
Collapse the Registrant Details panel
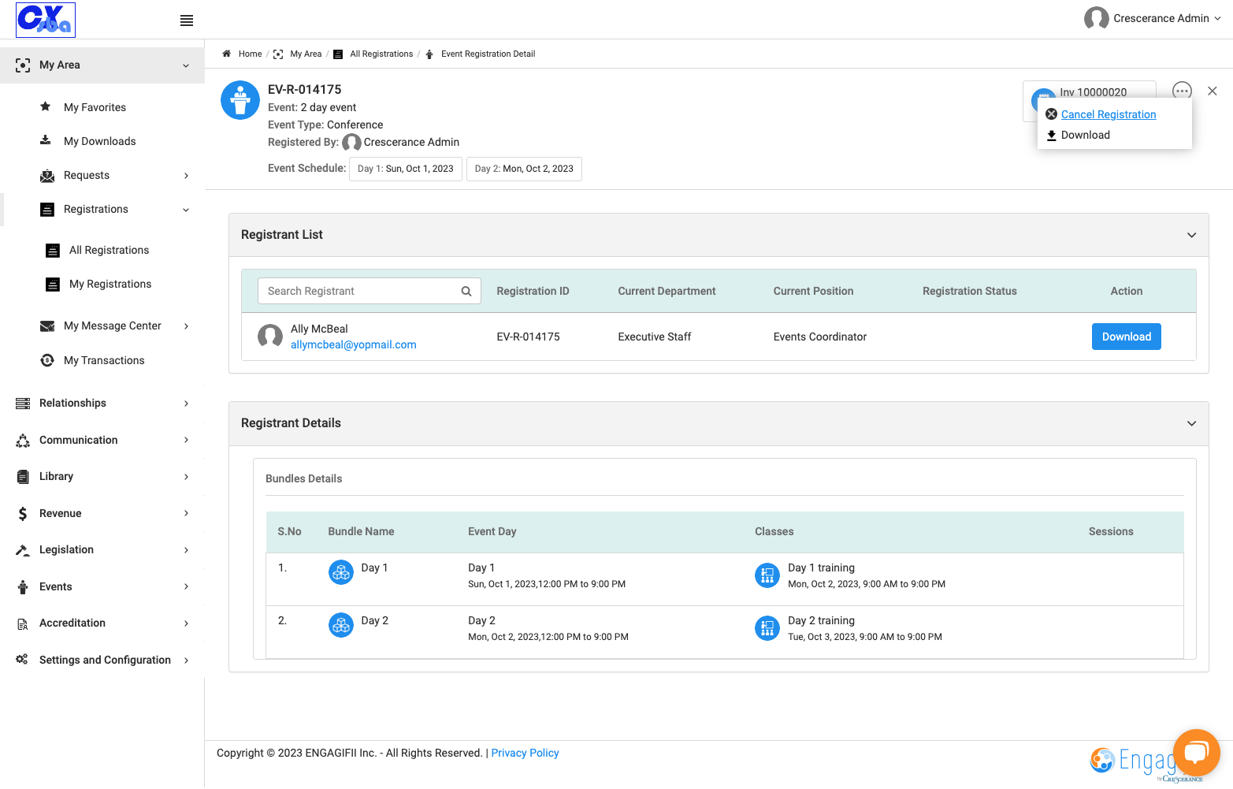pos(1191,423)
